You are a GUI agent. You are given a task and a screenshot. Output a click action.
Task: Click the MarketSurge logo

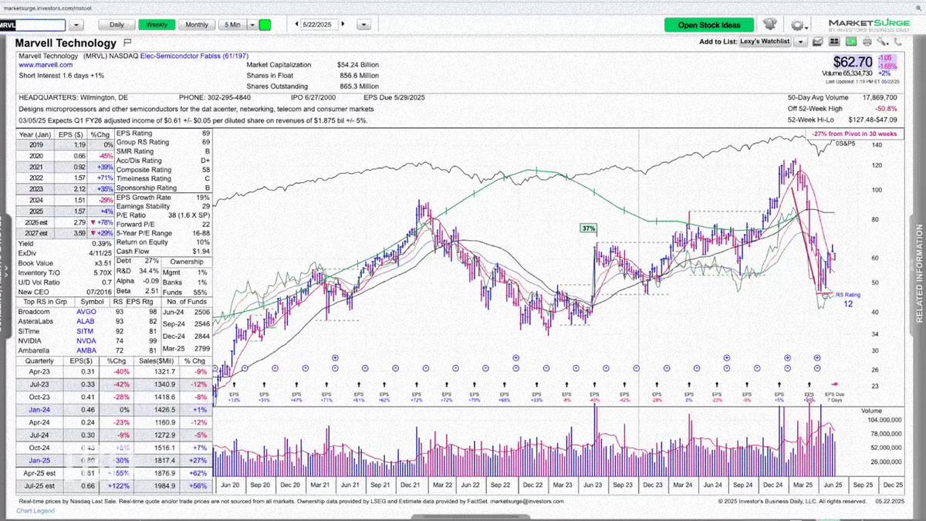[x=869, y=27]
